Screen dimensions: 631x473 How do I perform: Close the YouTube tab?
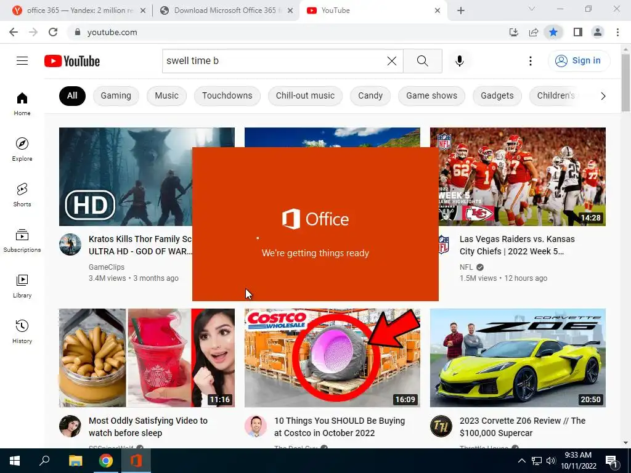438,10
